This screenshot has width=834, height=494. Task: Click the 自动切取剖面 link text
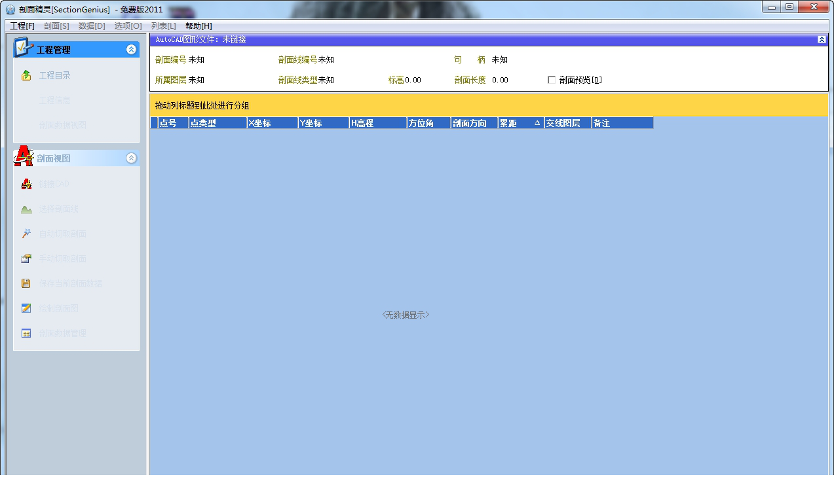tap(63, 234)
